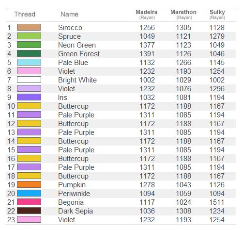This screenshot has width=242, height=230.
Task: Click the Begonia pink swatch
Action: [x=29, y=202]
